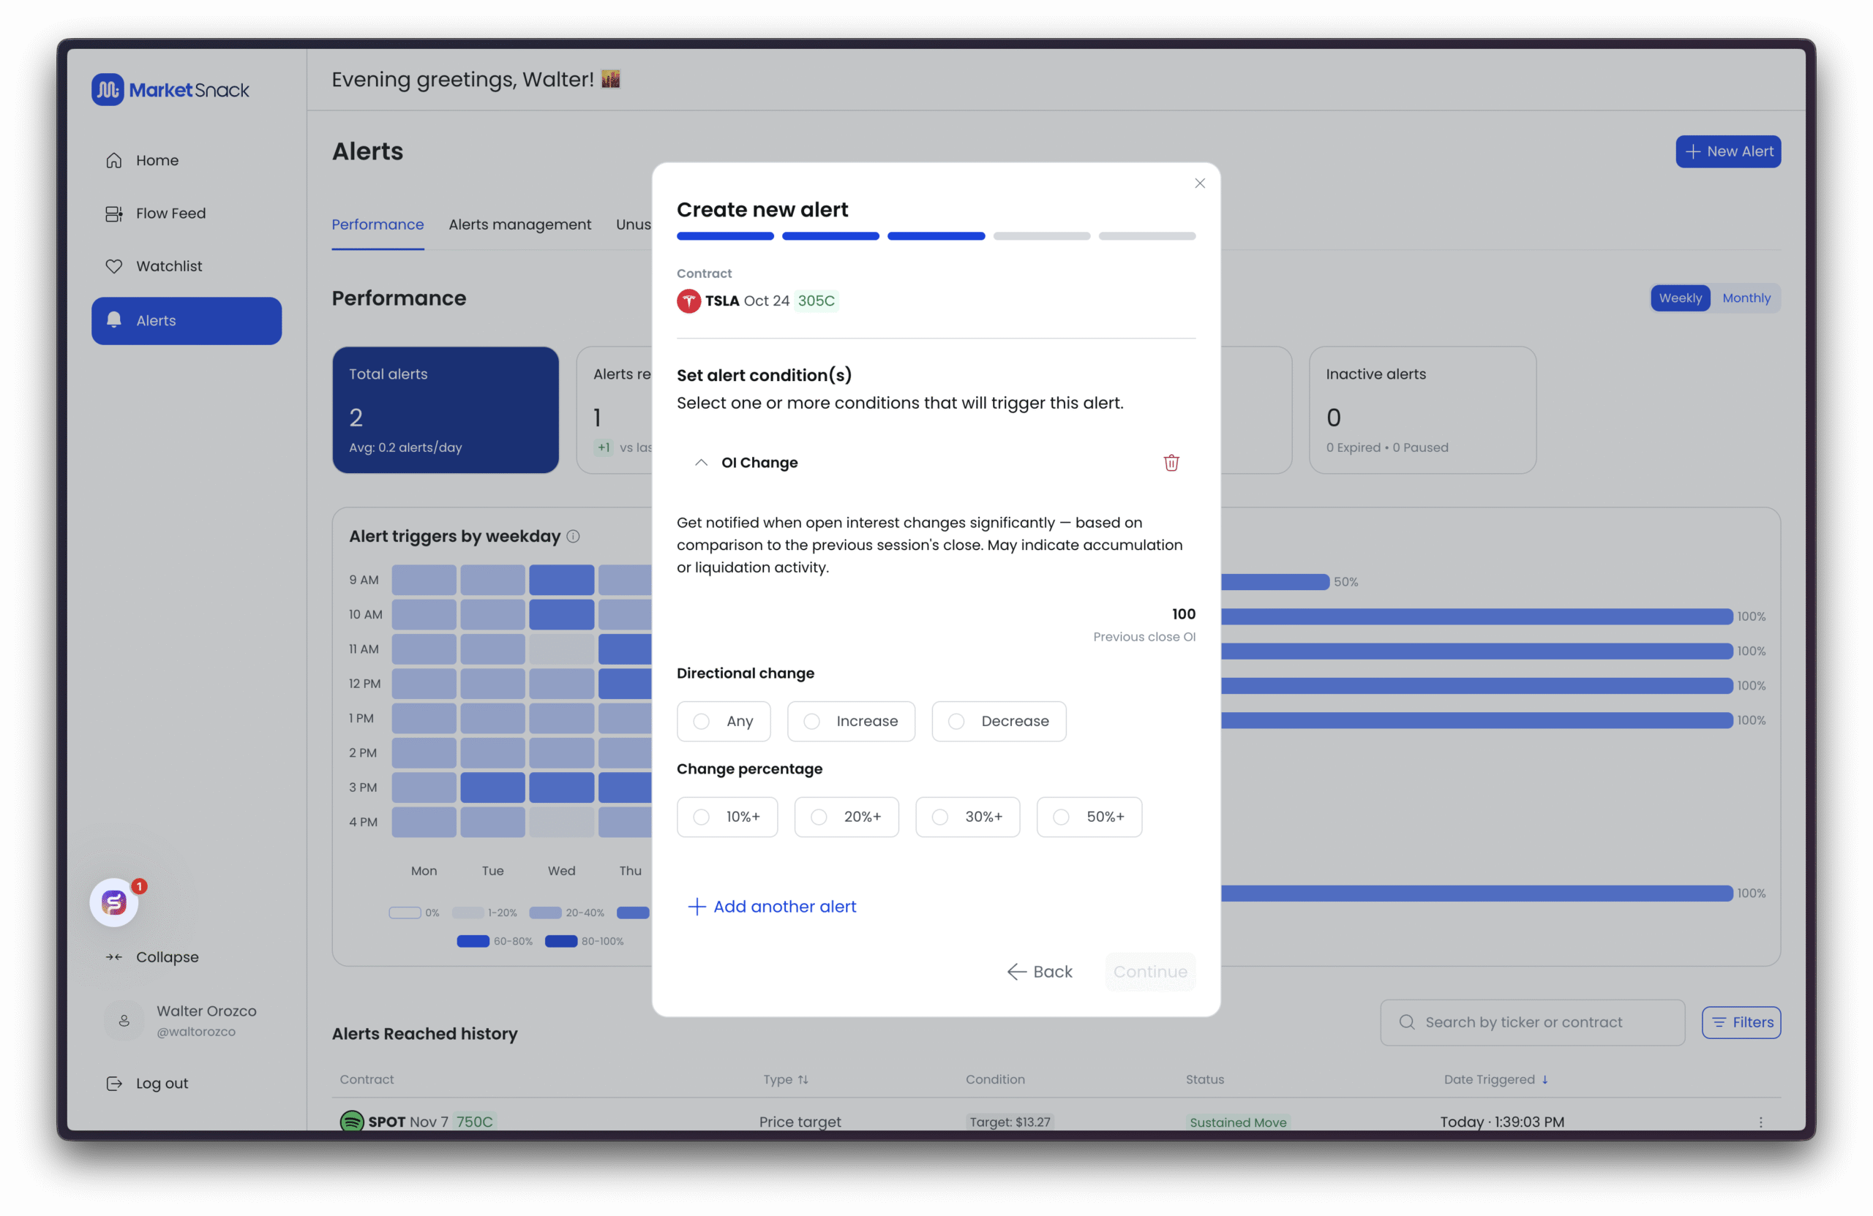This screenshot has width=1873, height=1216.
Task: Click the Tesla logo icon in Contract
Action: pos(688,301)
